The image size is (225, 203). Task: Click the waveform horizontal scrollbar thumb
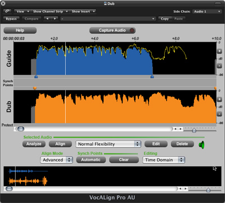click(21, 129)
